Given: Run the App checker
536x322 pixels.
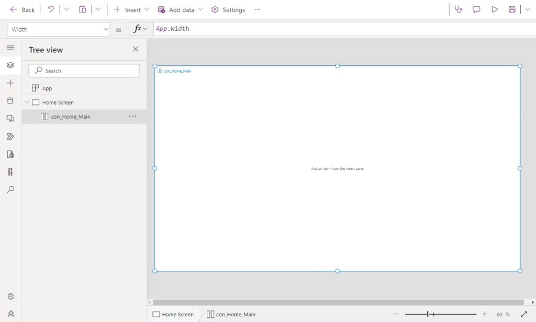Looking at the screenshot, I should [458, 9].
